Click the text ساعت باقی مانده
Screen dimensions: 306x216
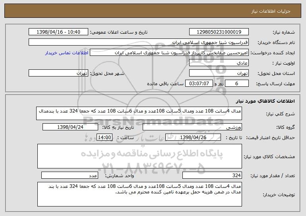click(165, 84)
